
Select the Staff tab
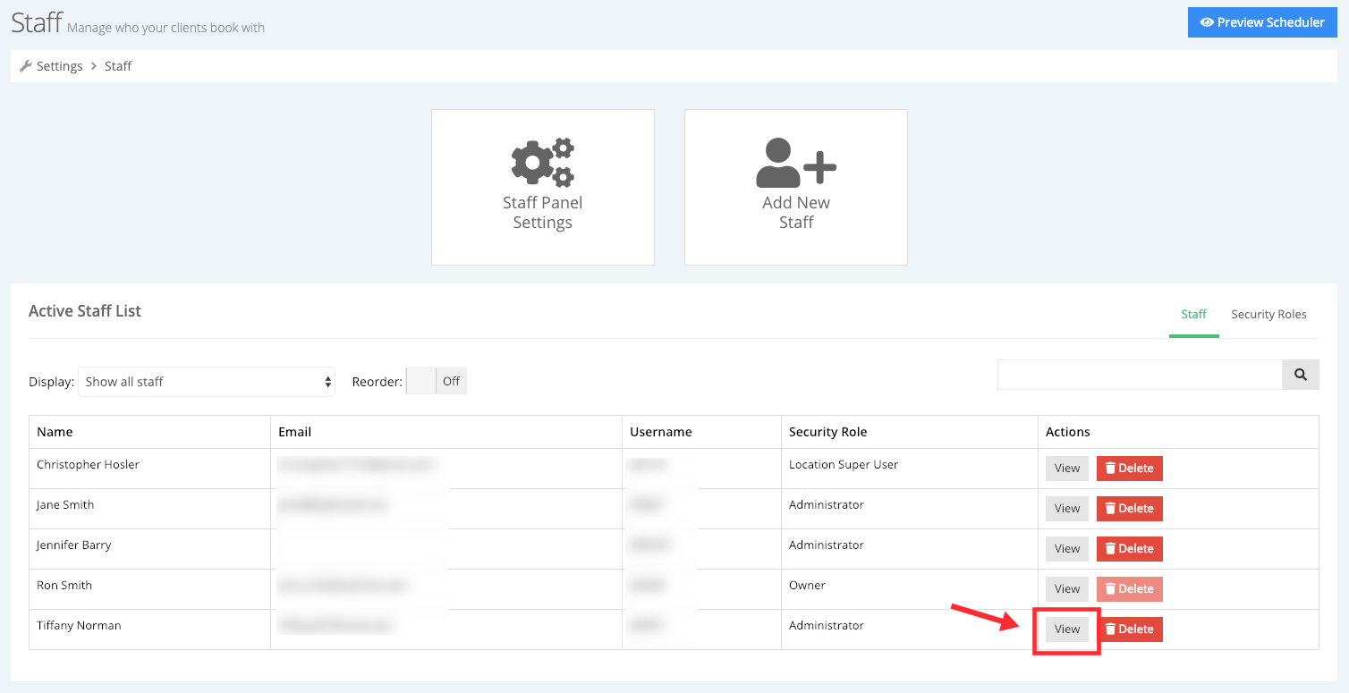tap(1193, 315)
